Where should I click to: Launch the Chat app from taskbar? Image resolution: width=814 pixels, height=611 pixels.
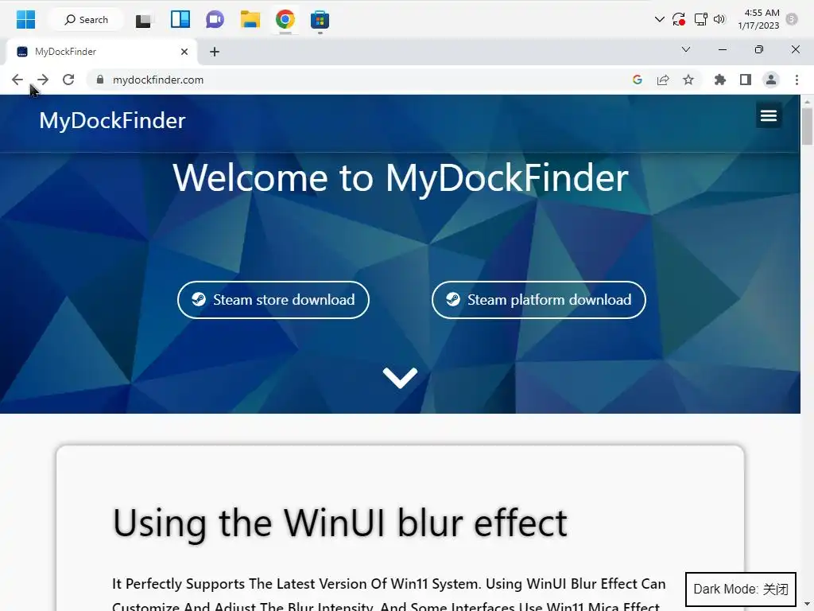[x=215, y=20]
